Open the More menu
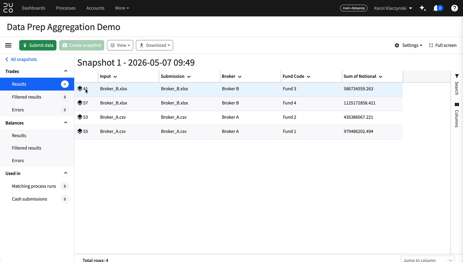Screen dimensions: 463x262 coord(122,8)
